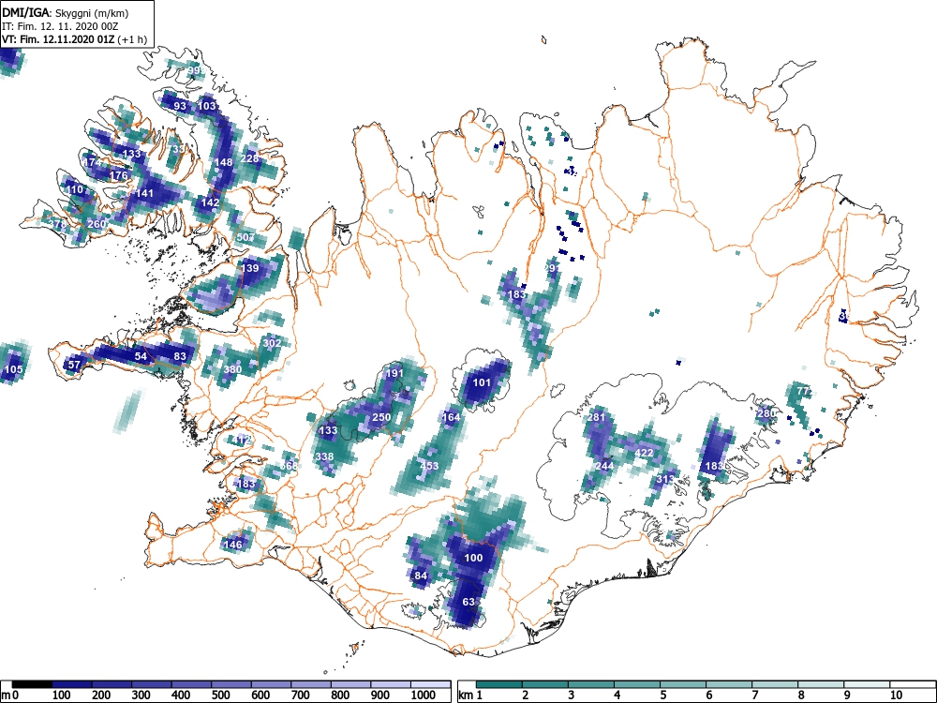Click the map value '141'
Screen dimensions: 937x703
pyautogui.click(x=144, y=193)
